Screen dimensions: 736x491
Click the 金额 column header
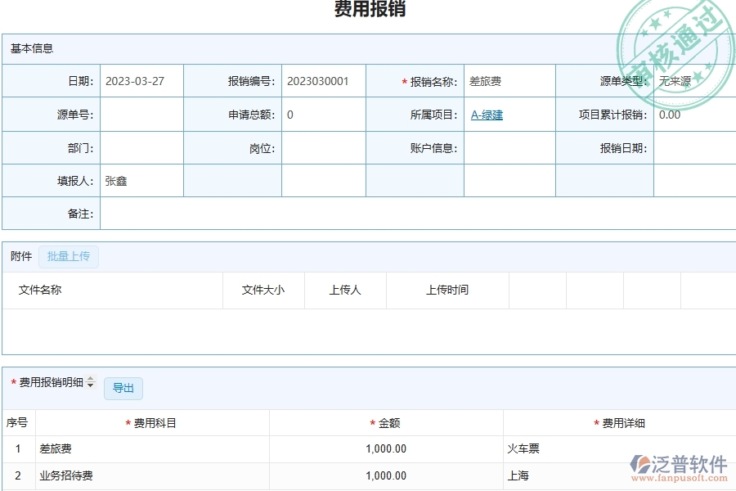384,422
